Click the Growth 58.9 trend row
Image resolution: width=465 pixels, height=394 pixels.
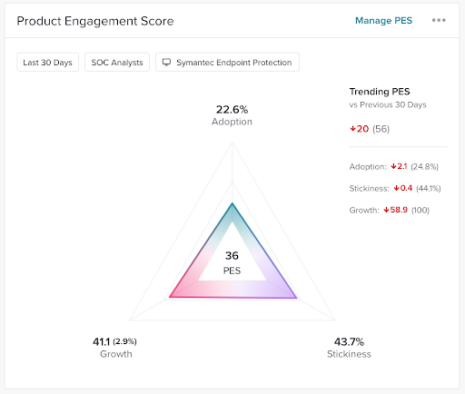[x=390, y=210]
